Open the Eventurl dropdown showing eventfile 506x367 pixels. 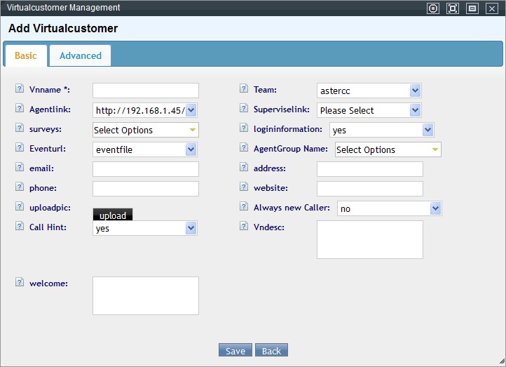point(145,149)
